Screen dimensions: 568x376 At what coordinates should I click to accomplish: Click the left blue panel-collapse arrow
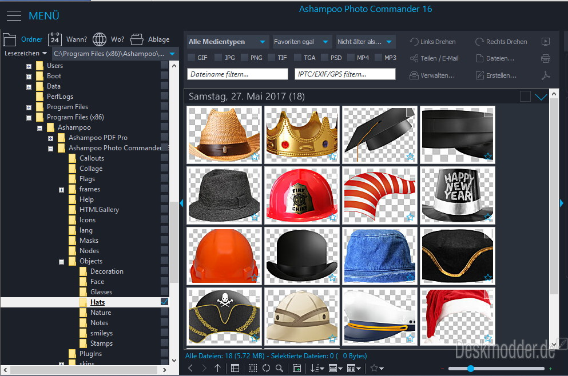click(181, 203)
